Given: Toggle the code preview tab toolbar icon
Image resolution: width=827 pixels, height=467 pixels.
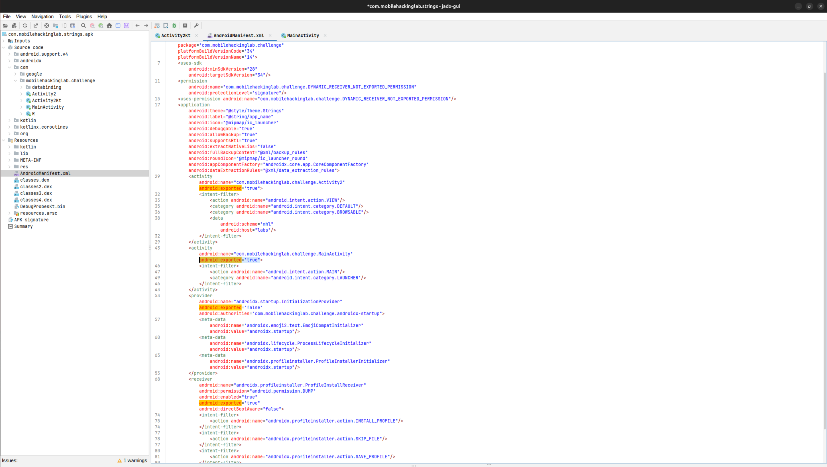Looking at the screenshot, I should pos(64,26).
